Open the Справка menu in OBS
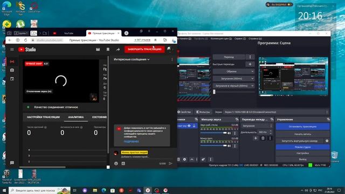345x194 pixels. [x=255, y=38]
